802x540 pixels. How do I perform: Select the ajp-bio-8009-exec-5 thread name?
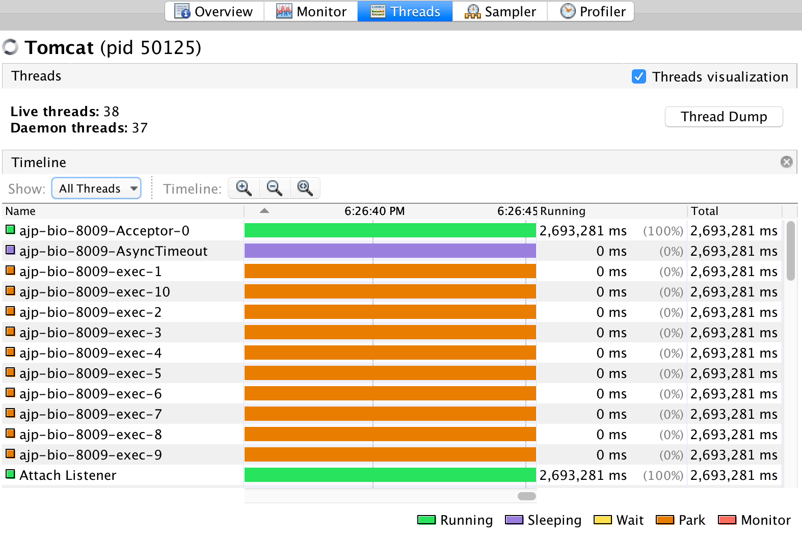pyautogui.click(x=91, y=373)
